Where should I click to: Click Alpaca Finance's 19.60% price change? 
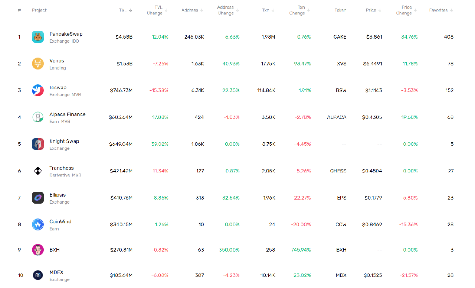pyautogui.click(x=409, y=117)
